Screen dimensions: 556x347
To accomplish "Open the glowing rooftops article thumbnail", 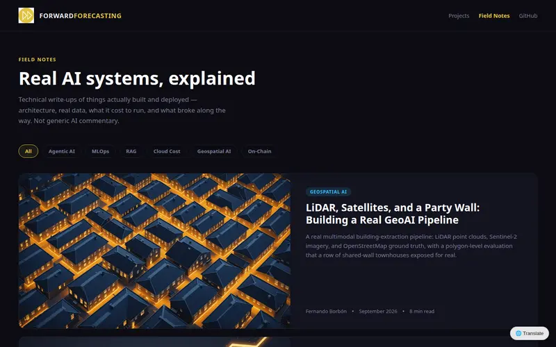I will (154, 251).
